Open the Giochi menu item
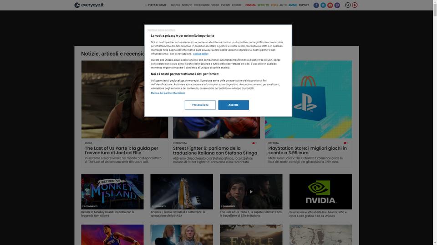Screen dimensions: 437x245 pos(175,5)
